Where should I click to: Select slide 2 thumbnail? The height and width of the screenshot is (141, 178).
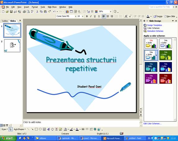[x=12, y=46]
